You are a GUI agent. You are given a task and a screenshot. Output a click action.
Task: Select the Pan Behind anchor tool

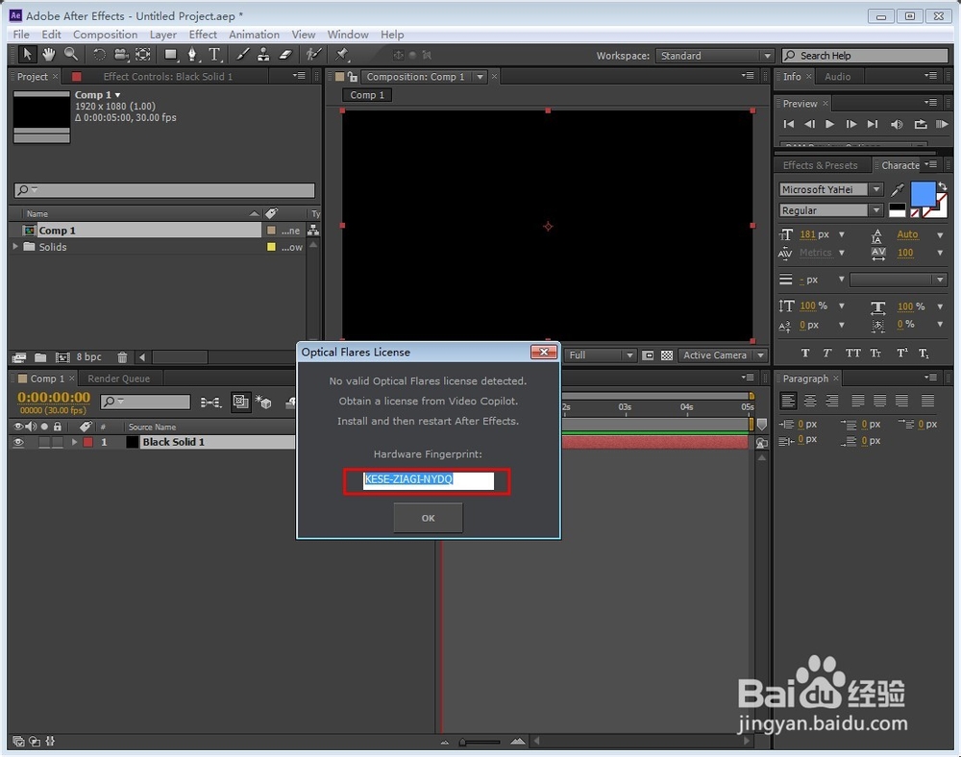pyautogui.click(x=143, y=55)
